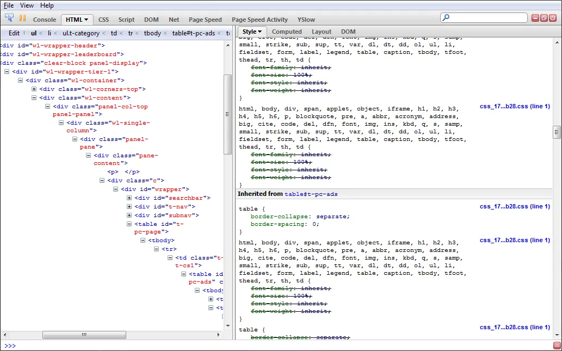Open Firebug in new window button
Image resolution: width=562 pixels, height=351 pixels.
click(x=544, y=18)
